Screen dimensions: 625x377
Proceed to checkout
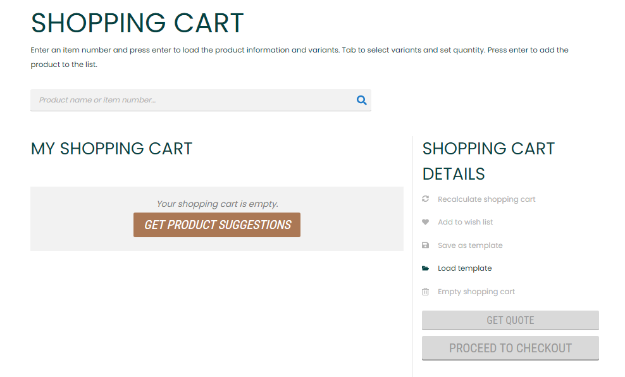[x=511, y=348]
